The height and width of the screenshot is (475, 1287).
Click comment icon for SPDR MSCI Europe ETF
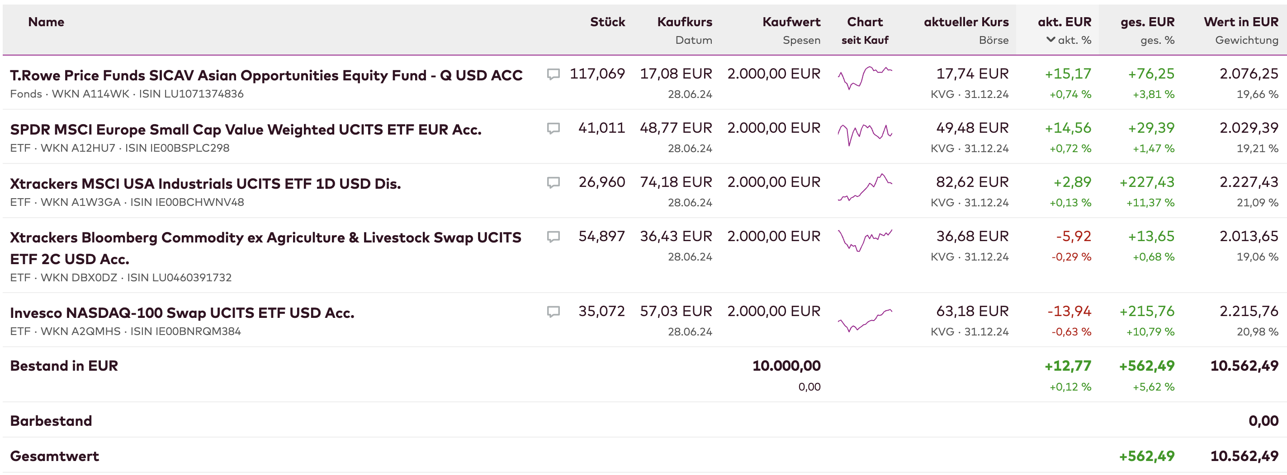[x=553, y=129]
